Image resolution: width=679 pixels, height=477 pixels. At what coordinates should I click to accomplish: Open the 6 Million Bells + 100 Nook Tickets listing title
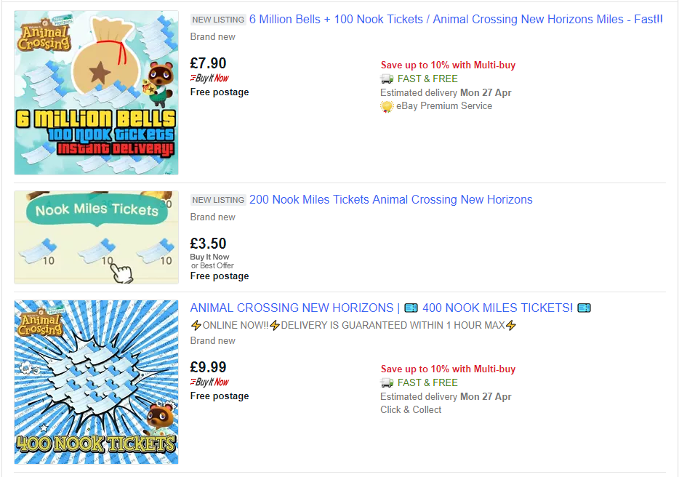coord(456,20)
